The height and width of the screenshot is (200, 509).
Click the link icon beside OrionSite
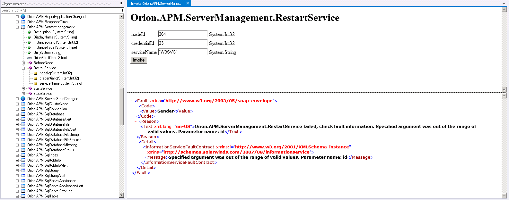30,58
